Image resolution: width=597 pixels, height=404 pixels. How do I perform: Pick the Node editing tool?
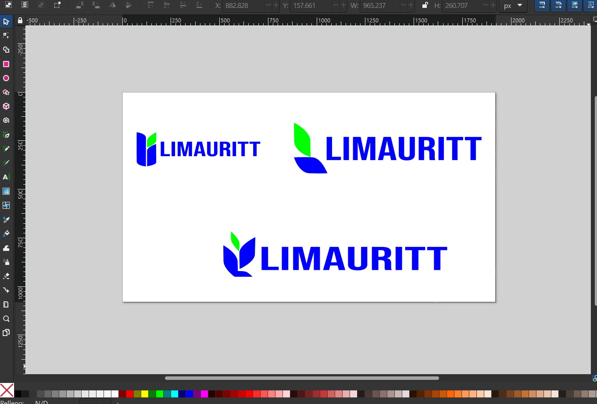click(x=6, y=36)
